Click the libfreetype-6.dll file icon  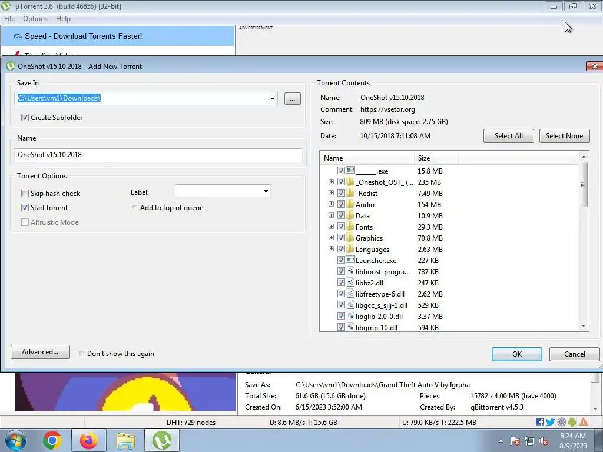tap(350, 293)
